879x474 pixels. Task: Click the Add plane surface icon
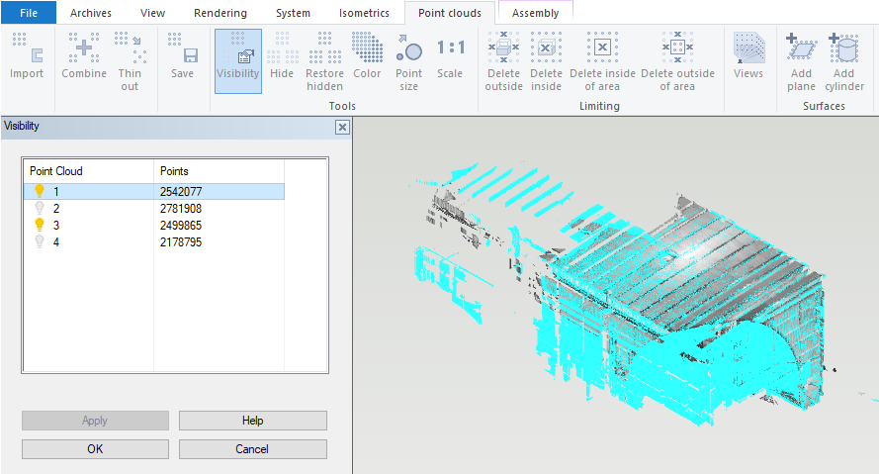click(801, 61)
